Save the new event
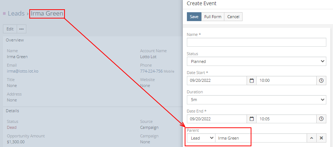This screenshot has height=147, width=333. 194,17
